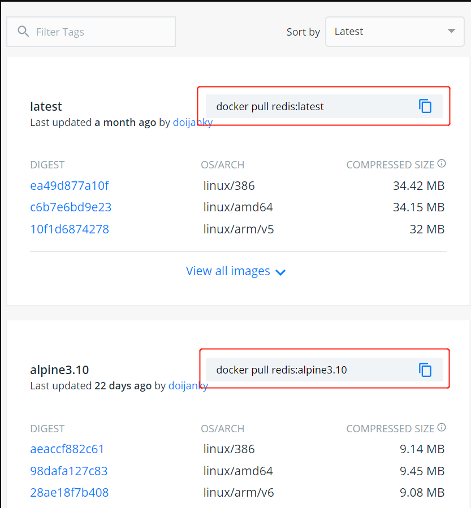471x508 pixels.
Task: Click the alpine3.10 tag title
Action: click(59, 370)
